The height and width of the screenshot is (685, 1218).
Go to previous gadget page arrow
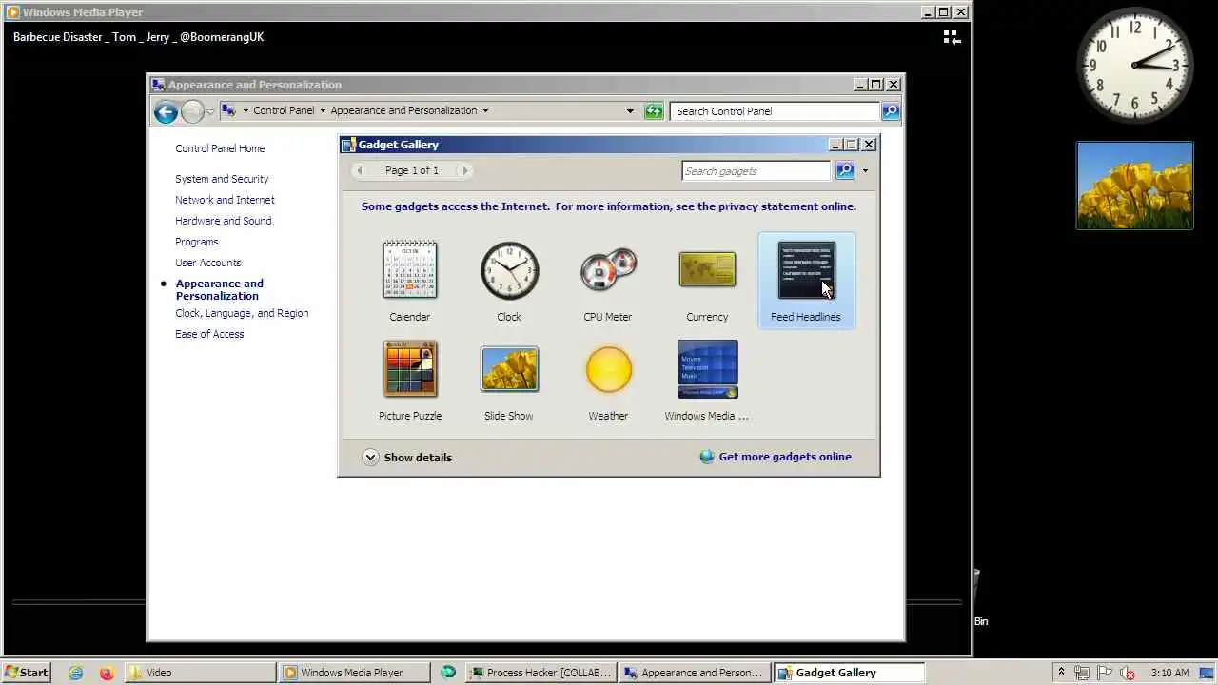coord(360,170)
